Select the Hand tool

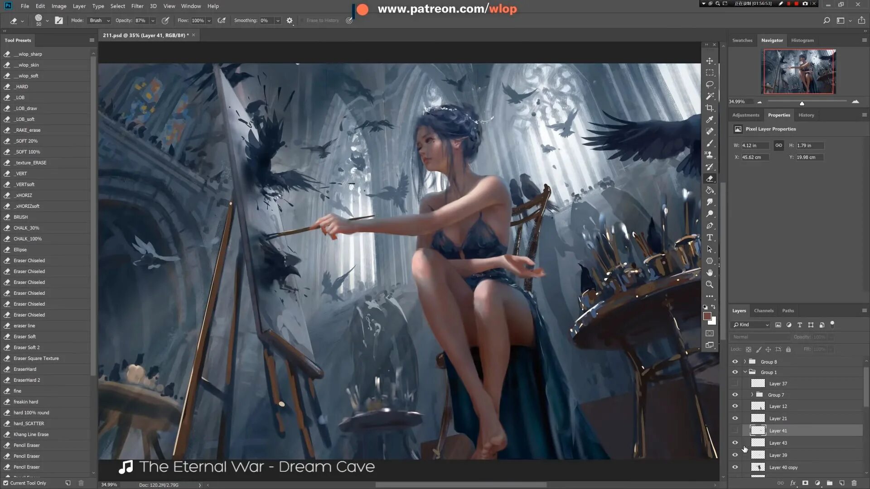pos(710,273)
